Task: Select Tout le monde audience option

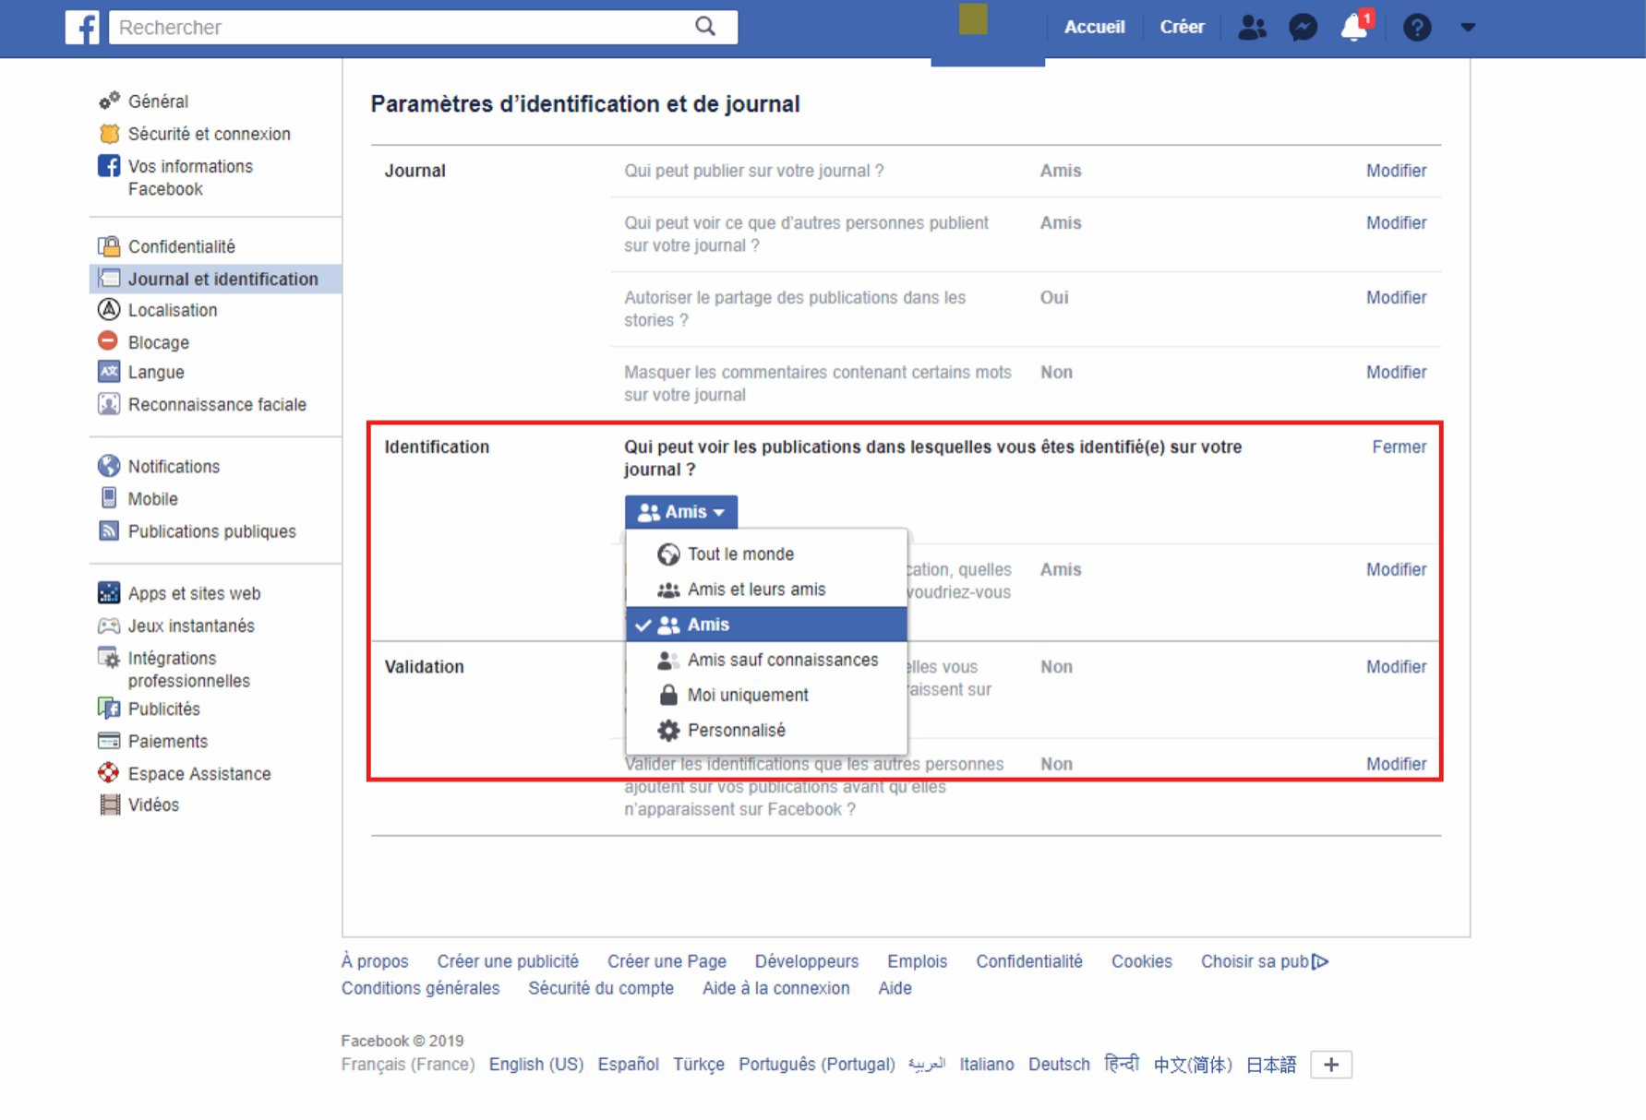Action: tap(739, 554)
